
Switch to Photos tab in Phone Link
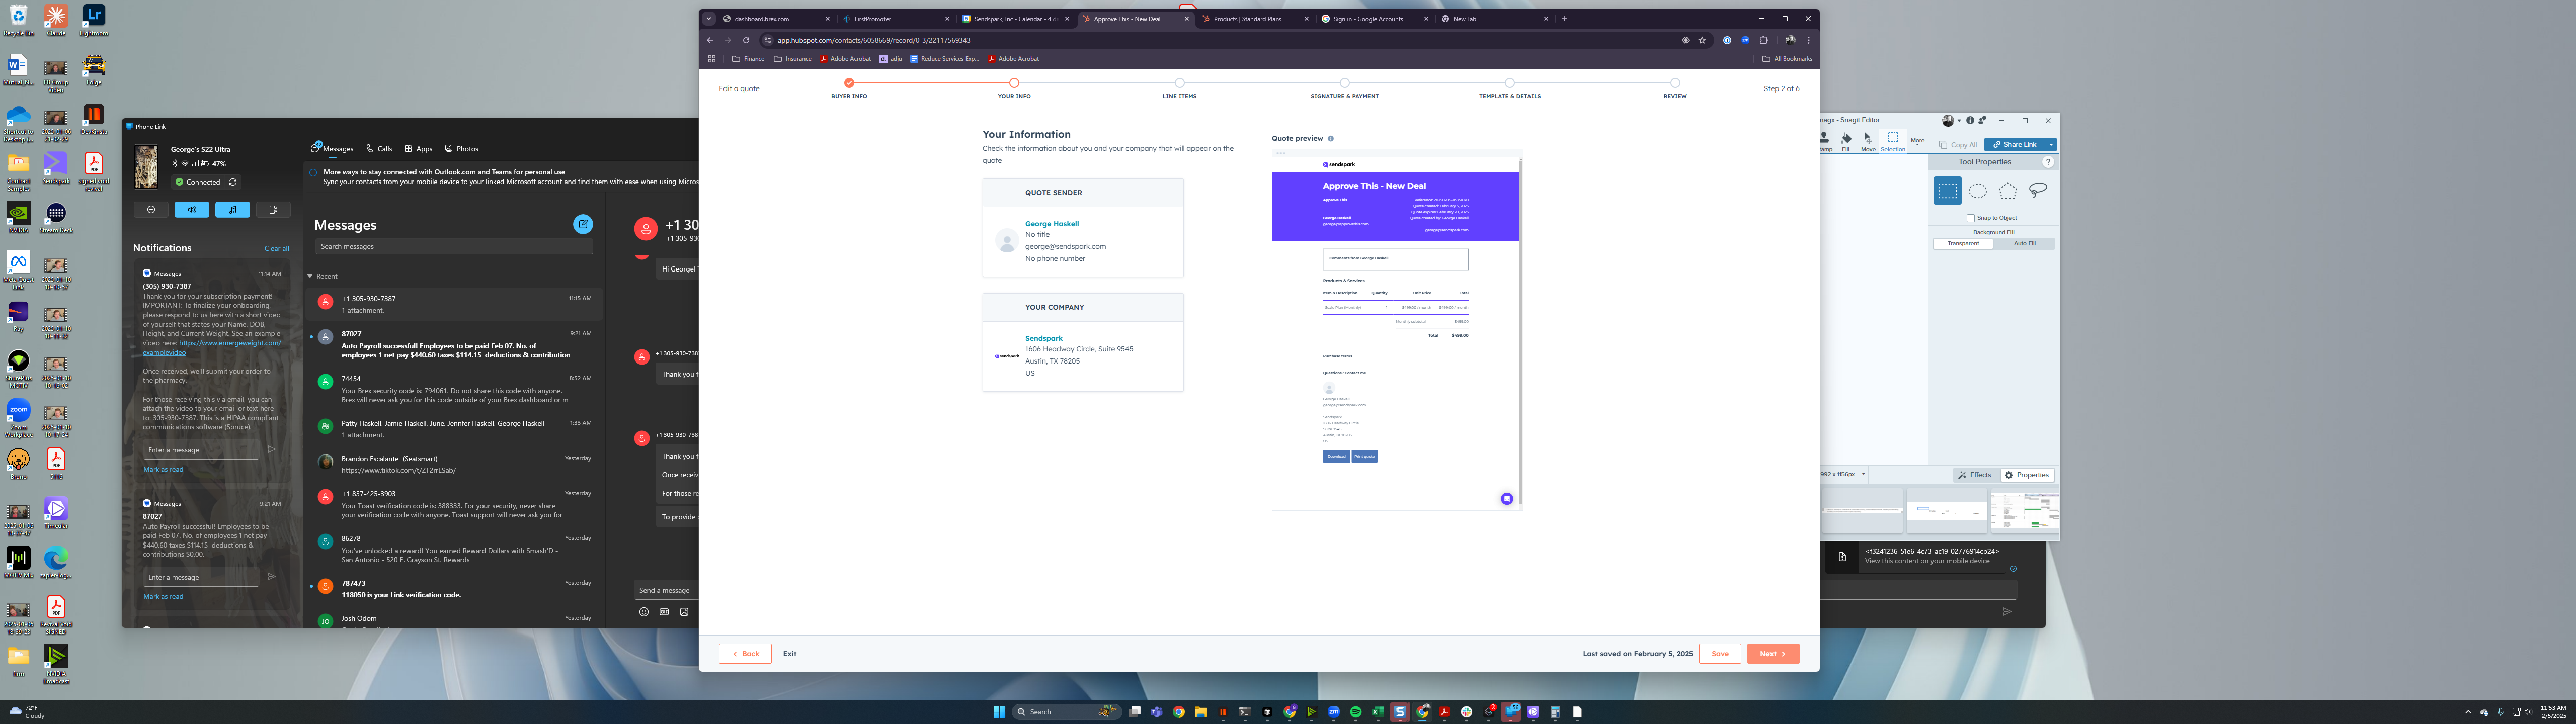pyautogui.click(x=461, y=149)
